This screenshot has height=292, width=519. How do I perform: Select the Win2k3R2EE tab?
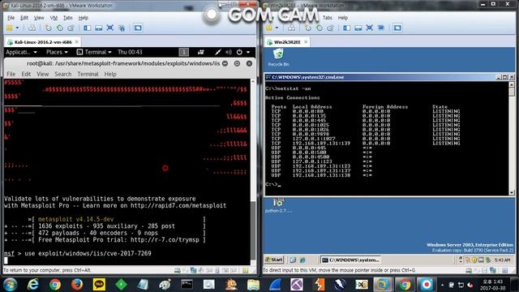tap(287, 42)
